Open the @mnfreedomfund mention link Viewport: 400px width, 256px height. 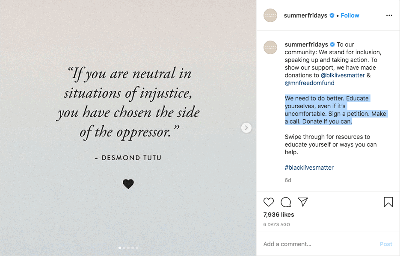pos(309,83)
